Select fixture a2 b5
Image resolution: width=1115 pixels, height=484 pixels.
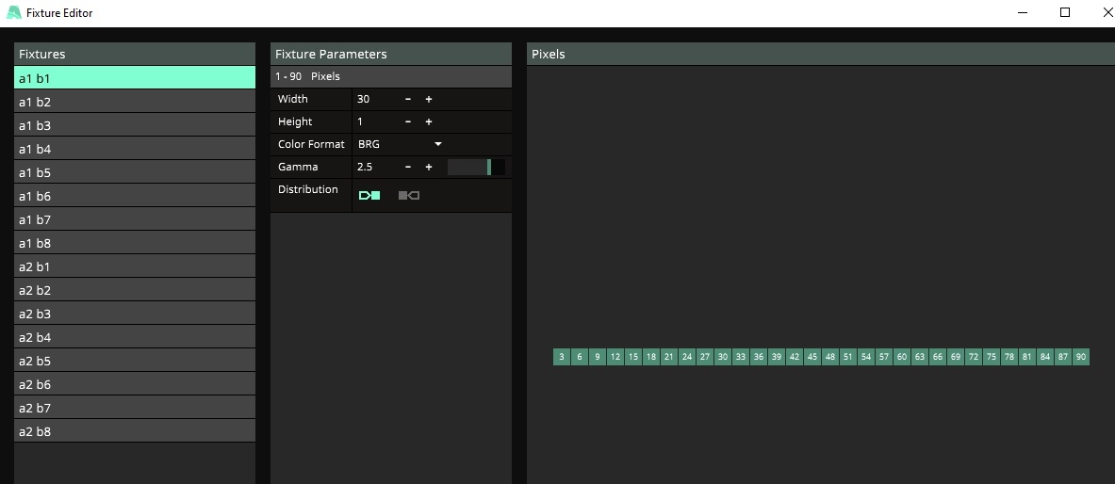pyautogui.click(x=135, y=360)
